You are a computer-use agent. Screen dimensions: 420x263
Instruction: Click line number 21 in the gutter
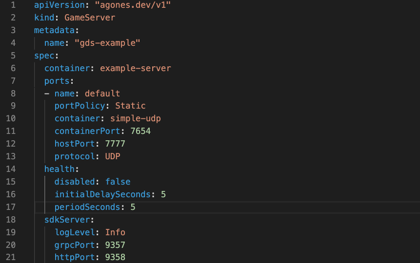[11, 257]
